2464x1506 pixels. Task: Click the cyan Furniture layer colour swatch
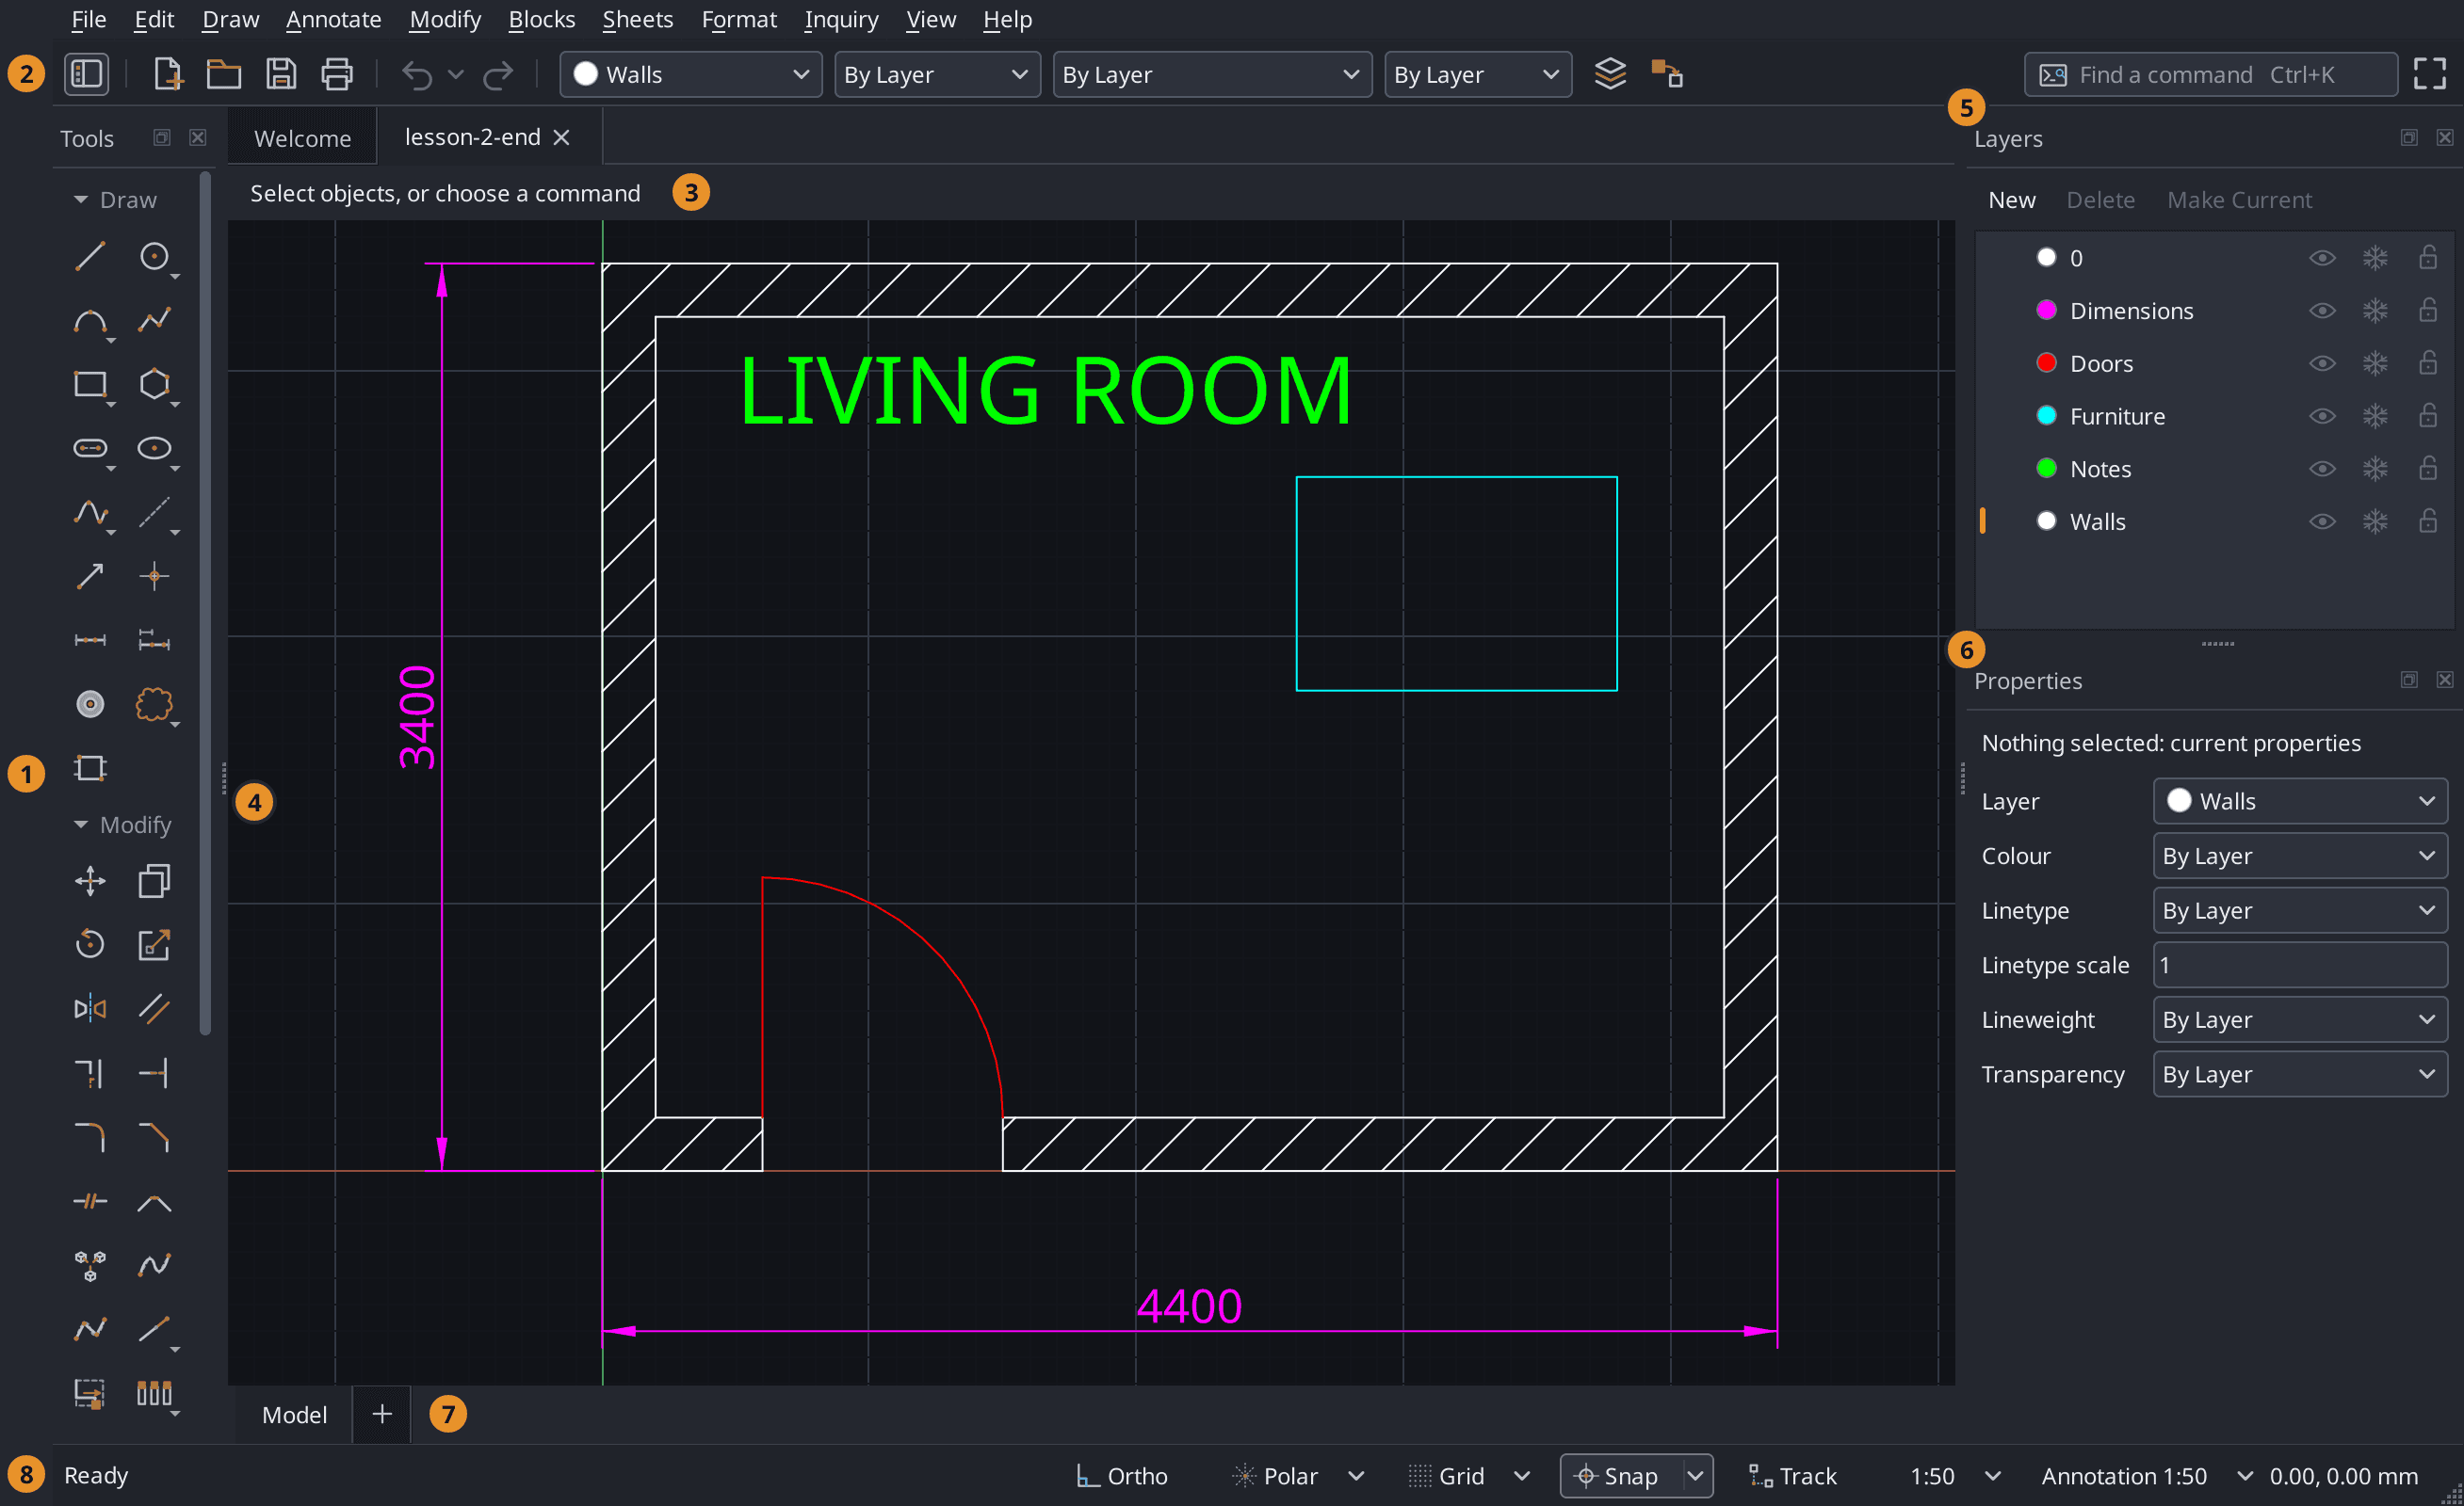pyautogui.click(x=2046, y=416)
